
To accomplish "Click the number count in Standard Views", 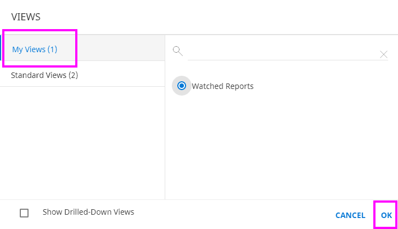I will click(72, 75).
